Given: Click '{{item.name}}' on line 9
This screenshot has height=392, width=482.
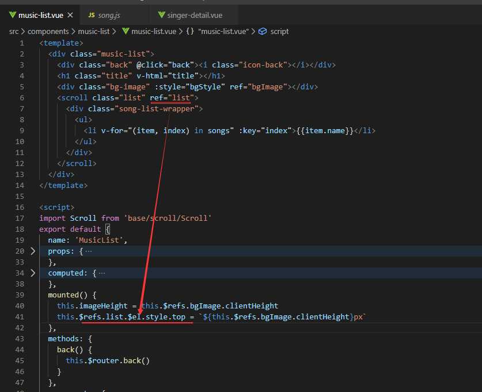Looking at the screenshot, I should (325, 130).
